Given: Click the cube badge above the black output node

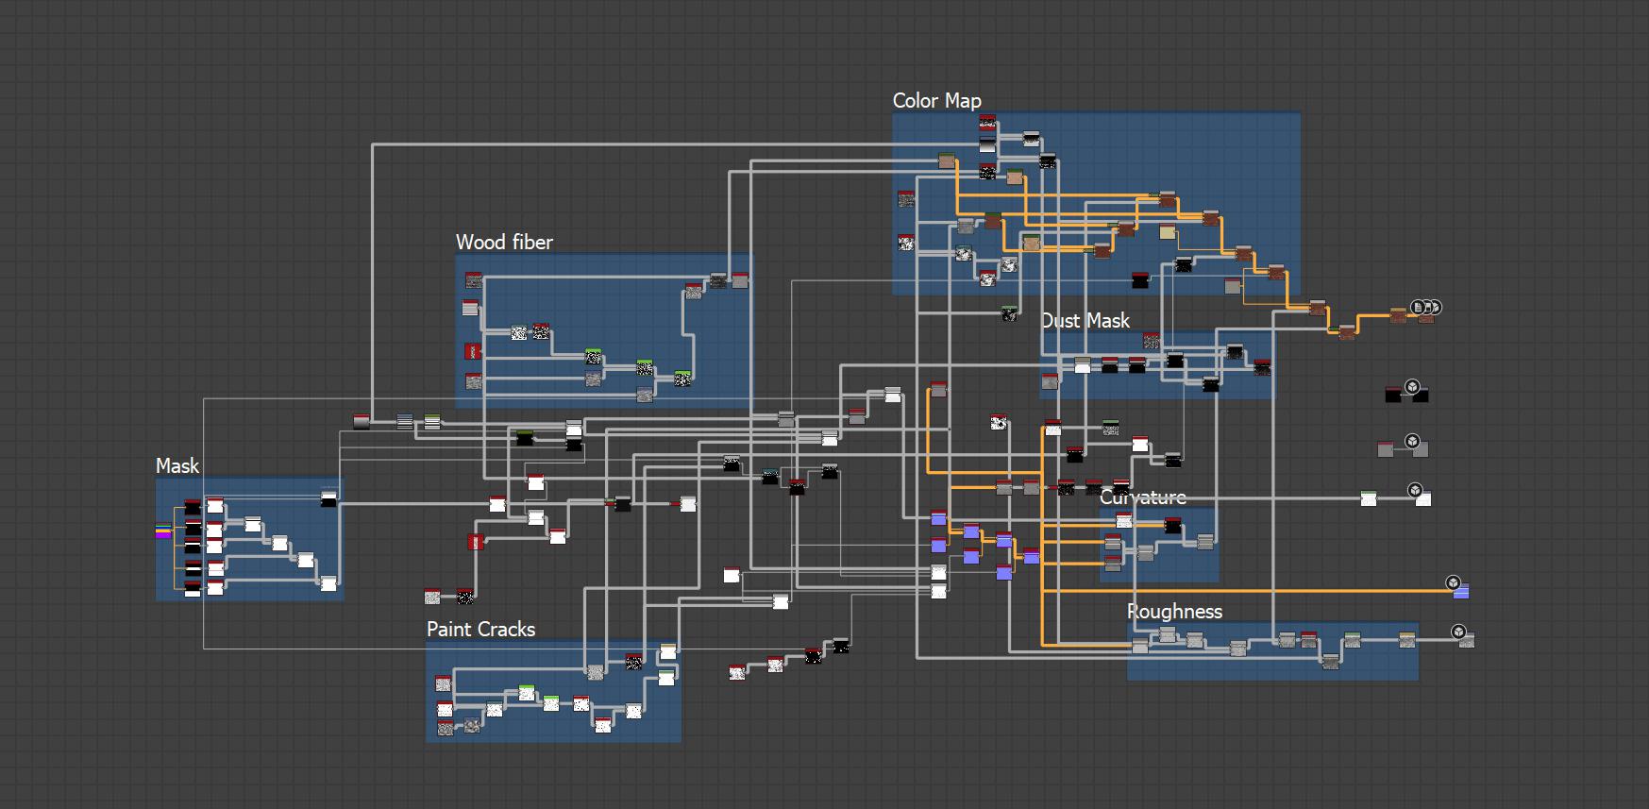Looking at the screenshot, I should pos(1412,386).
